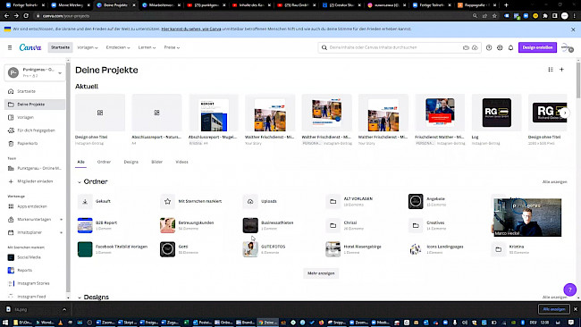Click the browser bookmark star icon
The width and height of the screenshot is (581, 327).
(x=494, y=16)
